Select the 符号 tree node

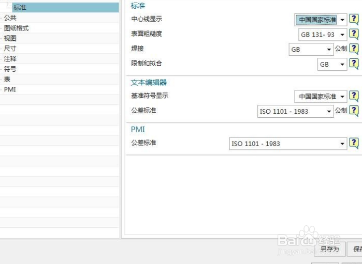pos(10,69)
